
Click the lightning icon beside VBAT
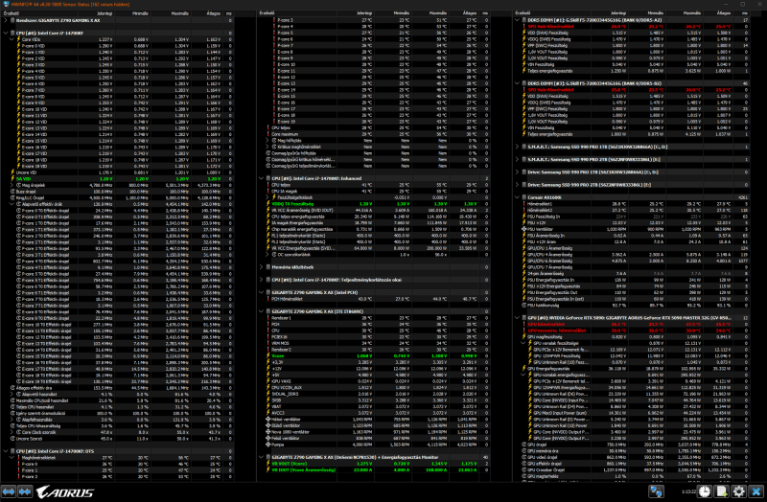(268, 407)
